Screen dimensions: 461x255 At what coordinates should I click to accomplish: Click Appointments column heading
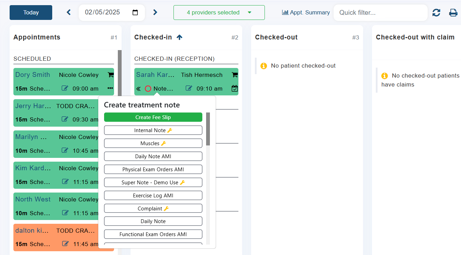pyautogui.click(x=37, y=37)
